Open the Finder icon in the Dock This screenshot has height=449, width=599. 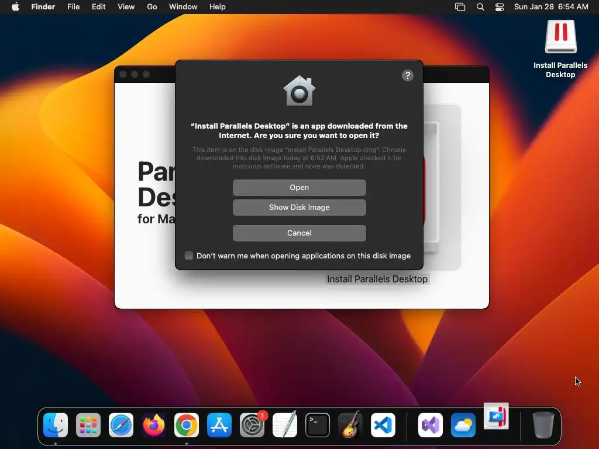(x=56, y=425)
